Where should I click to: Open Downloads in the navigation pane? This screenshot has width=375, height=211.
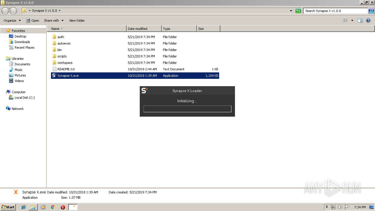[x=22, y=42]
